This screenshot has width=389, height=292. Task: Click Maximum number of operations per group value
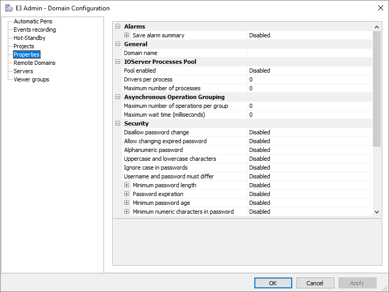[310, 106]
